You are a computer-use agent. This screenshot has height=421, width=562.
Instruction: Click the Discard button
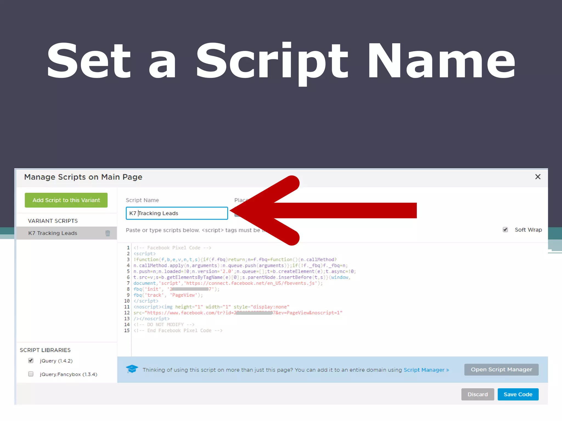point(477,394)
